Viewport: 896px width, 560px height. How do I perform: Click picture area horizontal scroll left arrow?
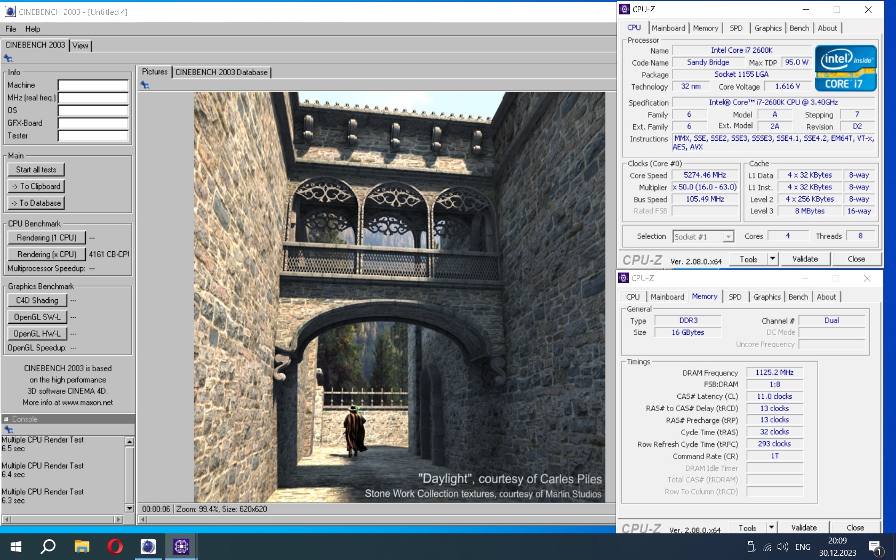[x=142, y=519]
